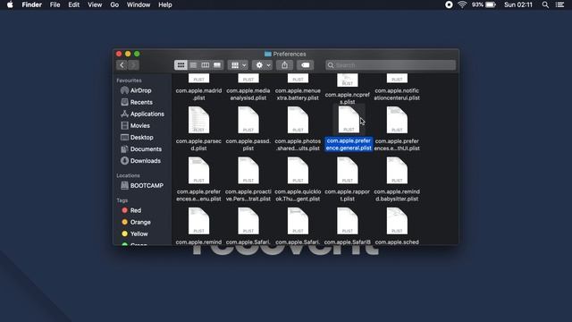This screenshot has height=322, width=572.
Task: Select com.apple.ncprefs.plist file
Action: [348, 97]
